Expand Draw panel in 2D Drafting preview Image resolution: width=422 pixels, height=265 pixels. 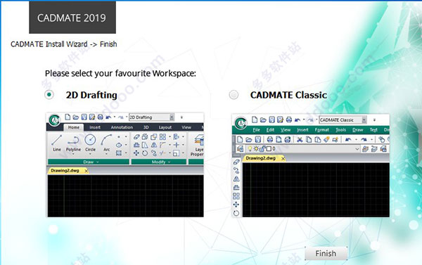tap(89, 162)
